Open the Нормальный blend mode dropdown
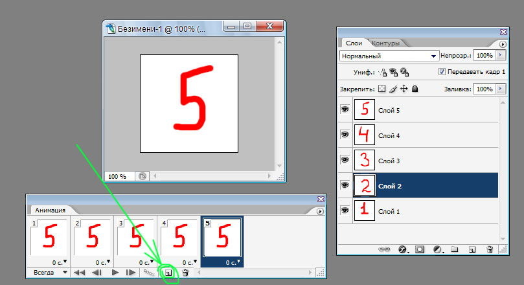The width and height of the screenshot is (524, 285). [389, 56]
